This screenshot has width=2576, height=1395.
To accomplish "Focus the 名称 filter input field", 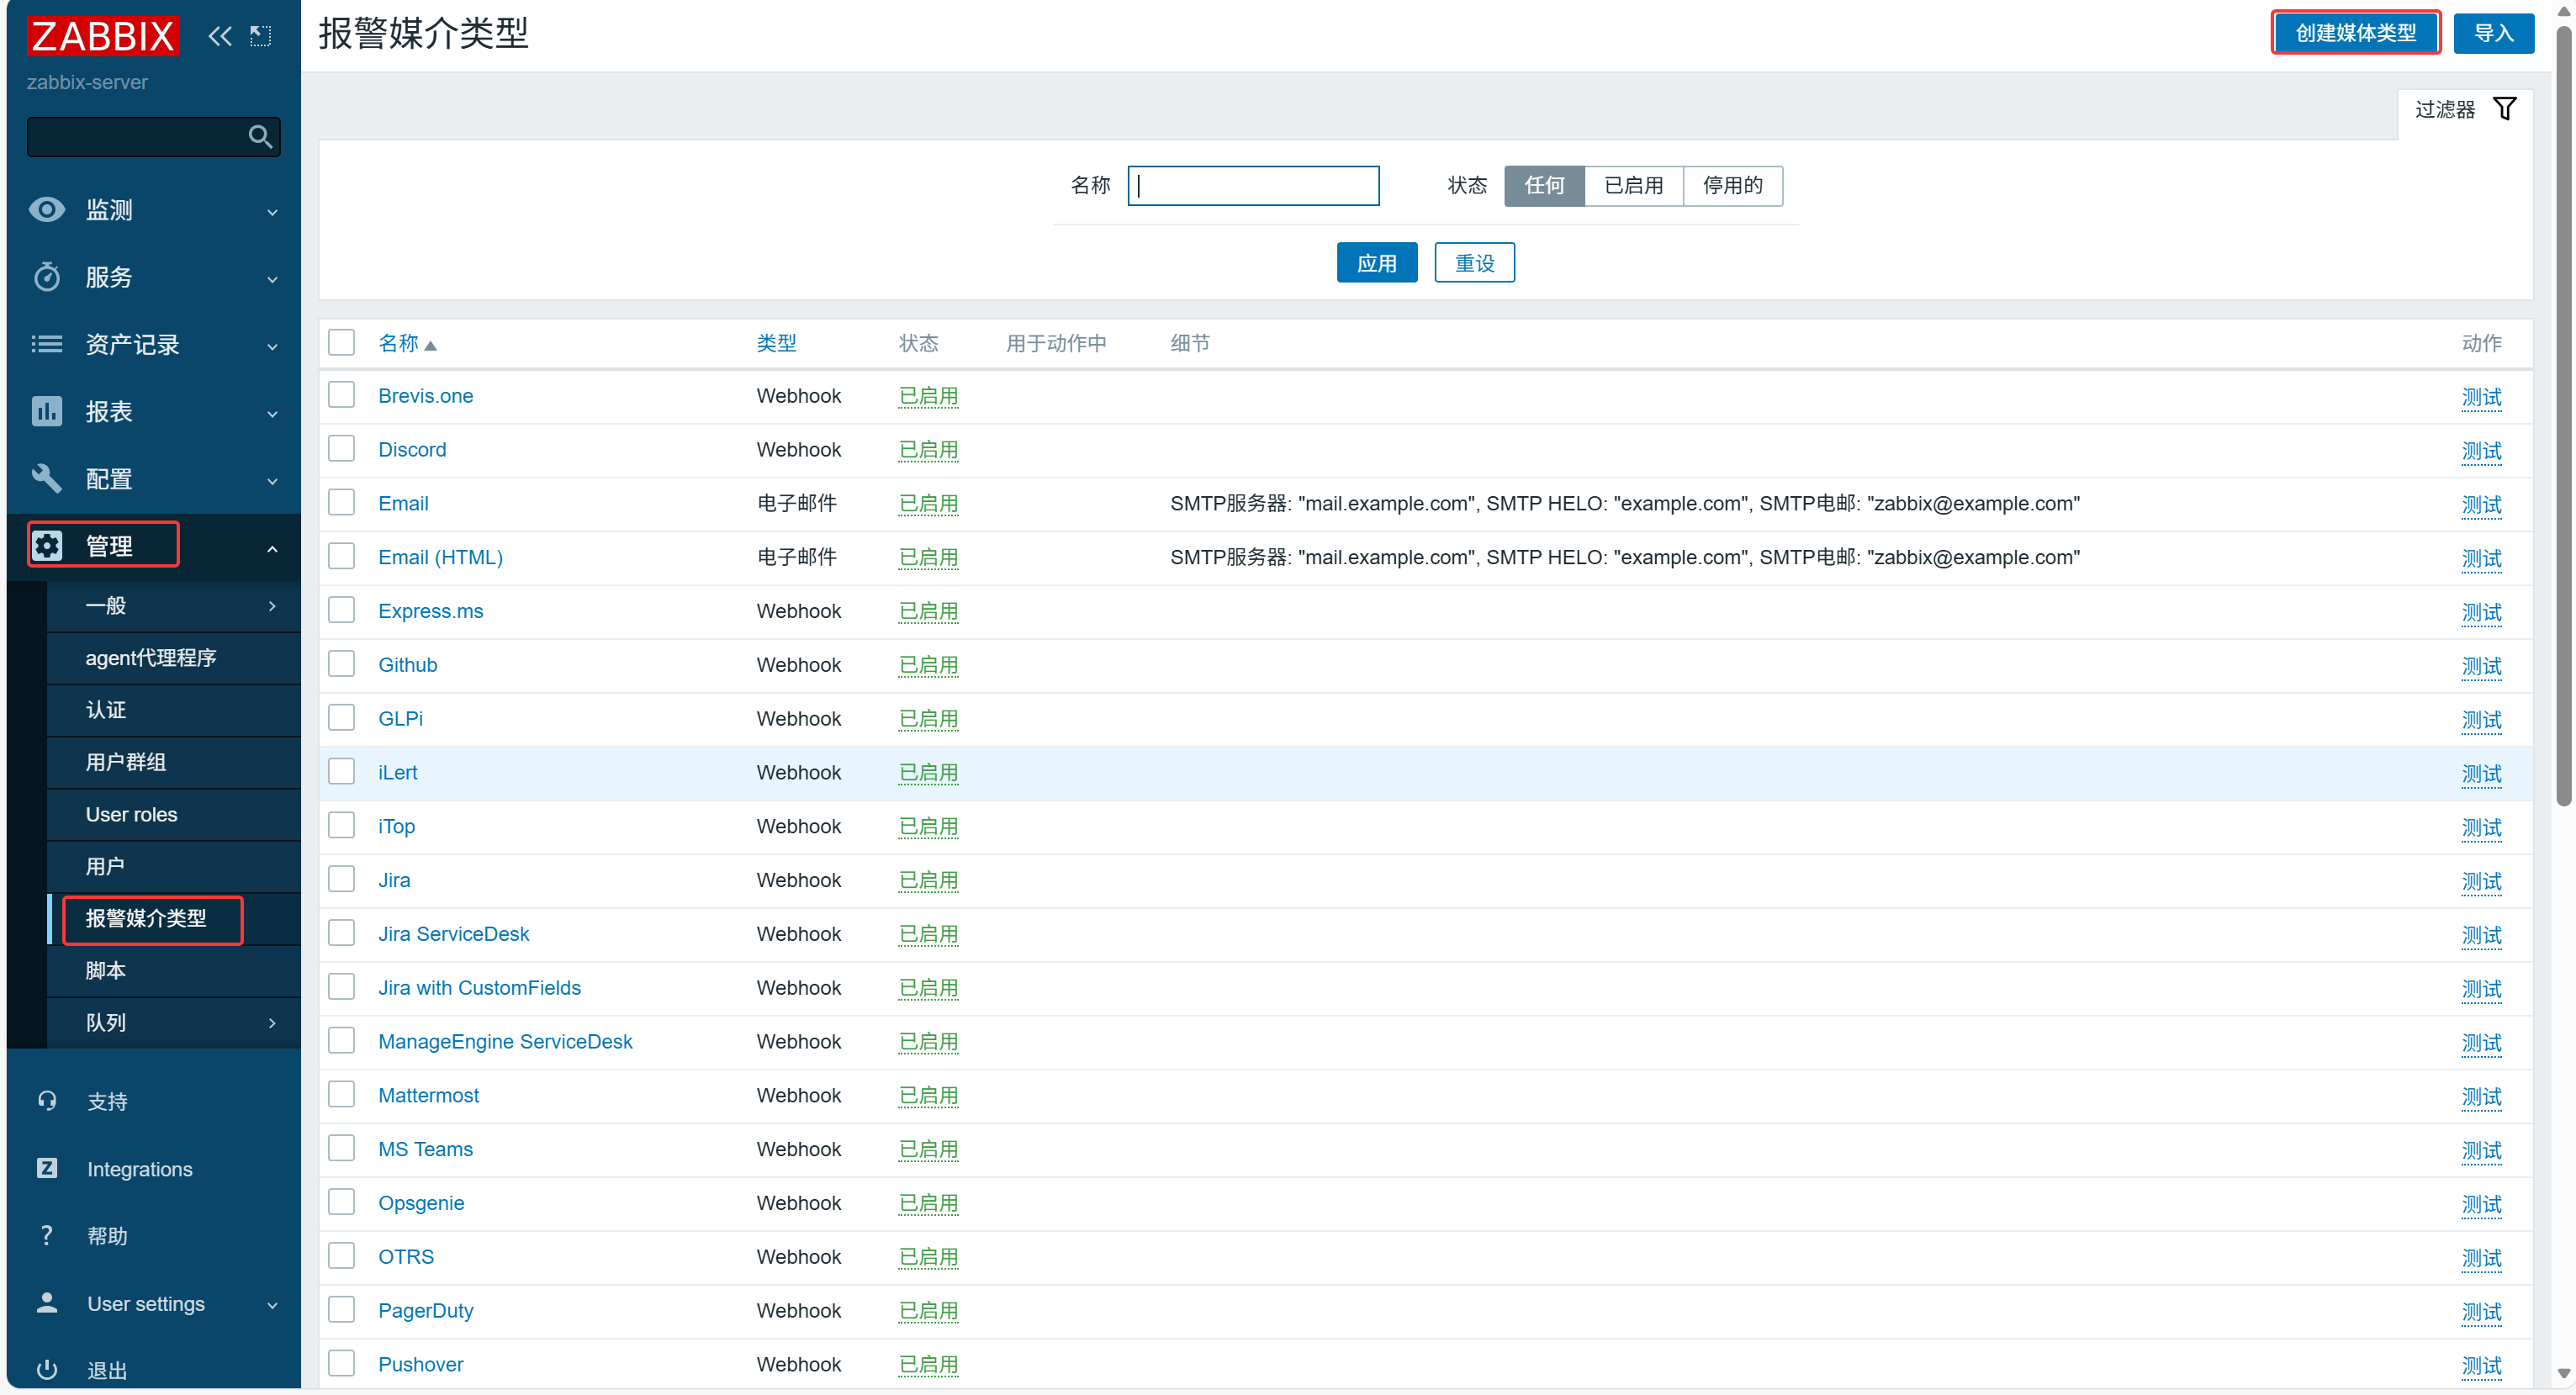I will click(x=1253, y=185).
